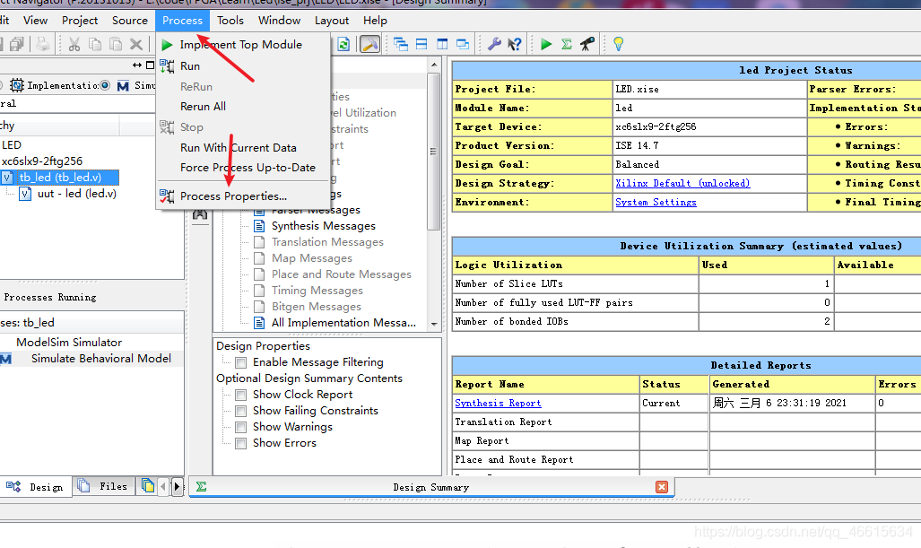
Task: Click the scroll up arrow of the report tree
Action: pos(434,65)
